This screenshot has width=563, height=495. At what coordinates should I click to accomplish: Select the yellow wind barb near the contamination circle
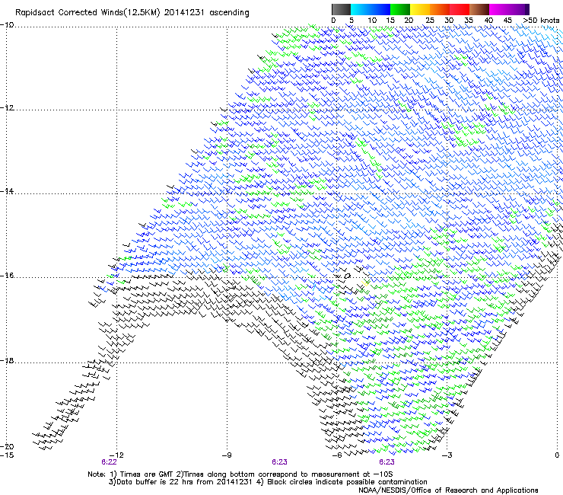tap(365, 283)
